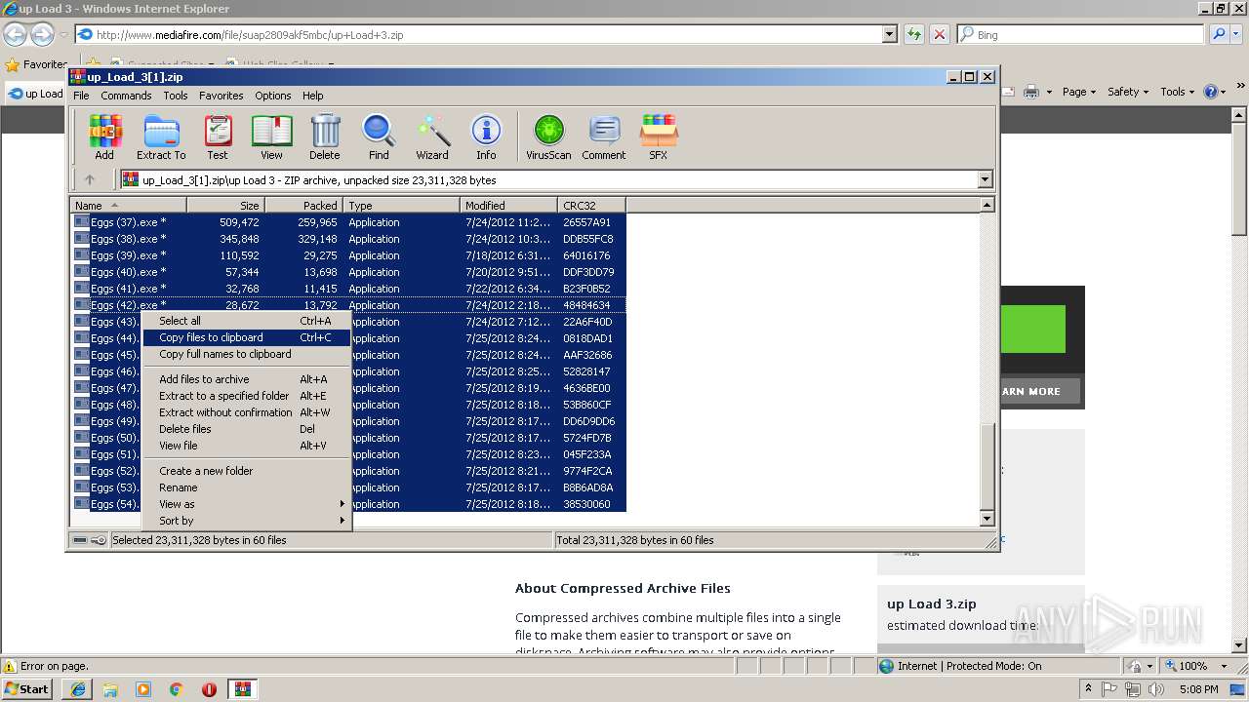
Task: Click file list scrollbar down arrow
Action: [x=987, y=520]
